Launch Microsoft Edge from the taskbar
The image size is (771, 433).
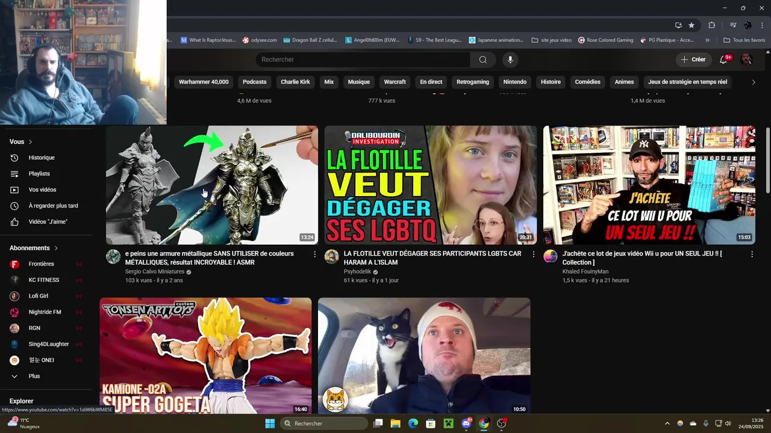pyautogui.click(x=413, y=423)
